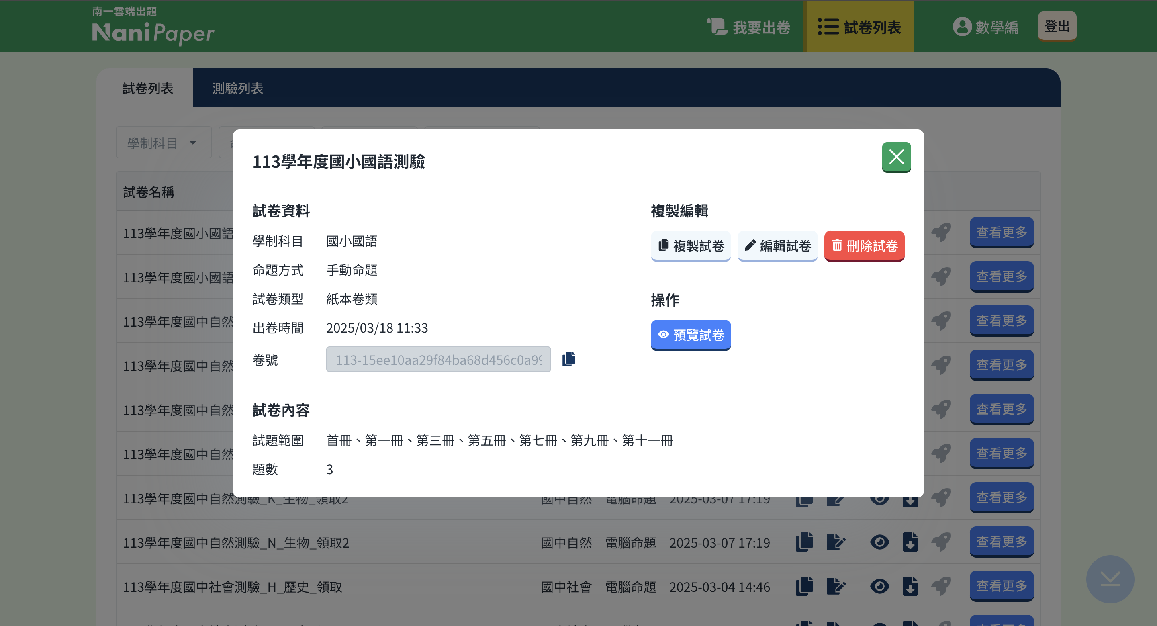The image size is (1157, 626).
Task: Download icon for 113學年度國中自然測驗_N_生物_領取2 row
Action: click(910, 542)
